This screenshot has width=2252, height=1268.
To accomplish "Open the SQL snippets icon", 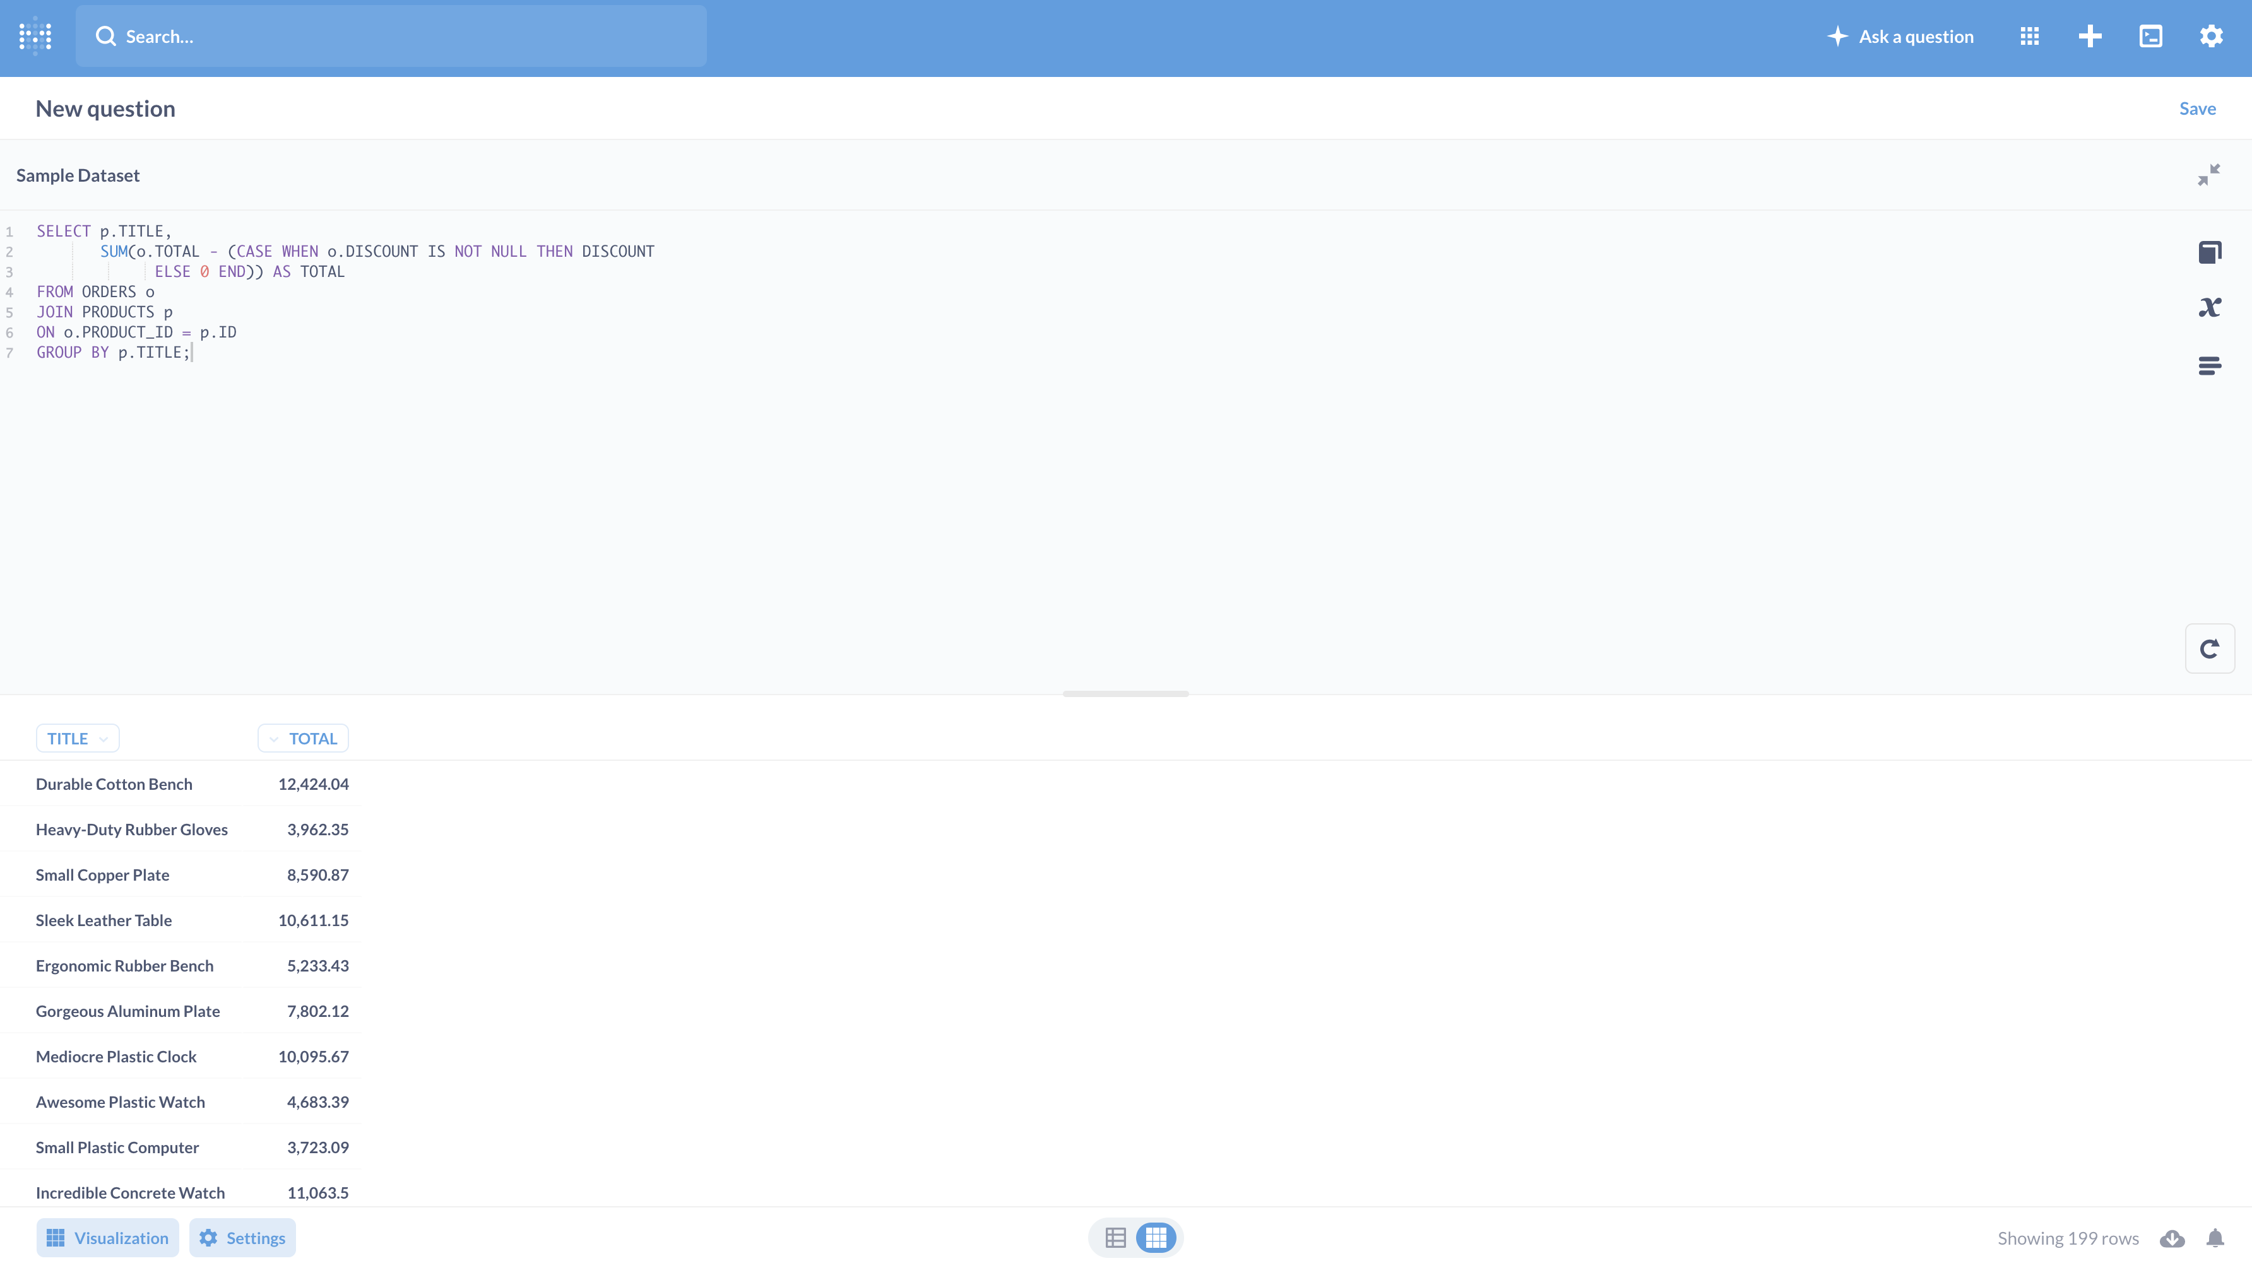I will pos(2209,365).
